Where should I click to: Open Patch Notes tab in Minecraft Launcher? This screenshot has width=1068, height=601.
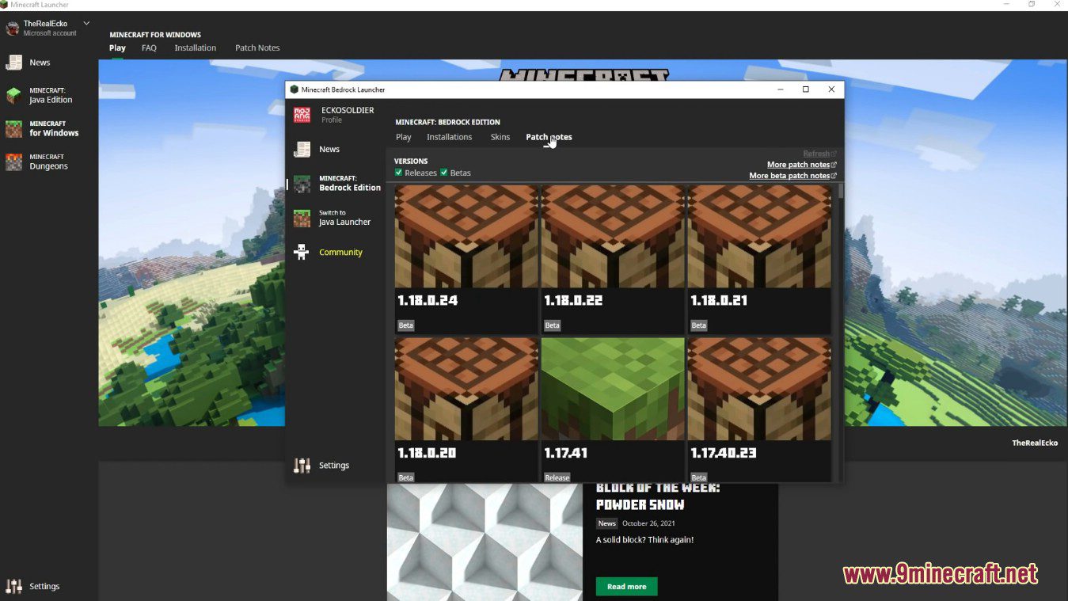pyautogui.click(x=257, y=48)
